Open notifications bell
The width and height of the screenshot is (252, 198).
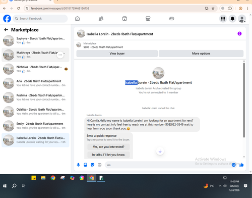tap(232, 19)
